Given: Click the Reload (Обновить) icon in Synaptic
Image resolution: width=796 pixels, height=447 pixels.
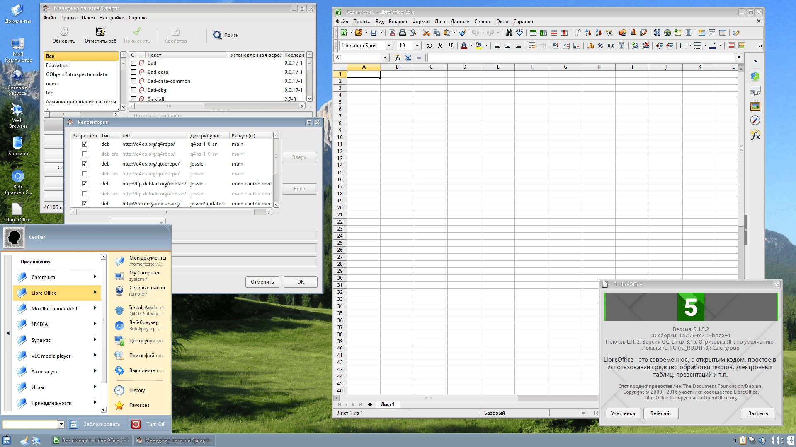Looking at the screenshot, I should (64, 35).
